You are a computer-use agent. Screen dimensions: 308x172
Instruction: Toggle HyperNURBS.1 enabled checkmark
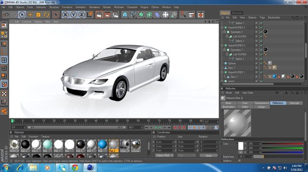(261, 72)
